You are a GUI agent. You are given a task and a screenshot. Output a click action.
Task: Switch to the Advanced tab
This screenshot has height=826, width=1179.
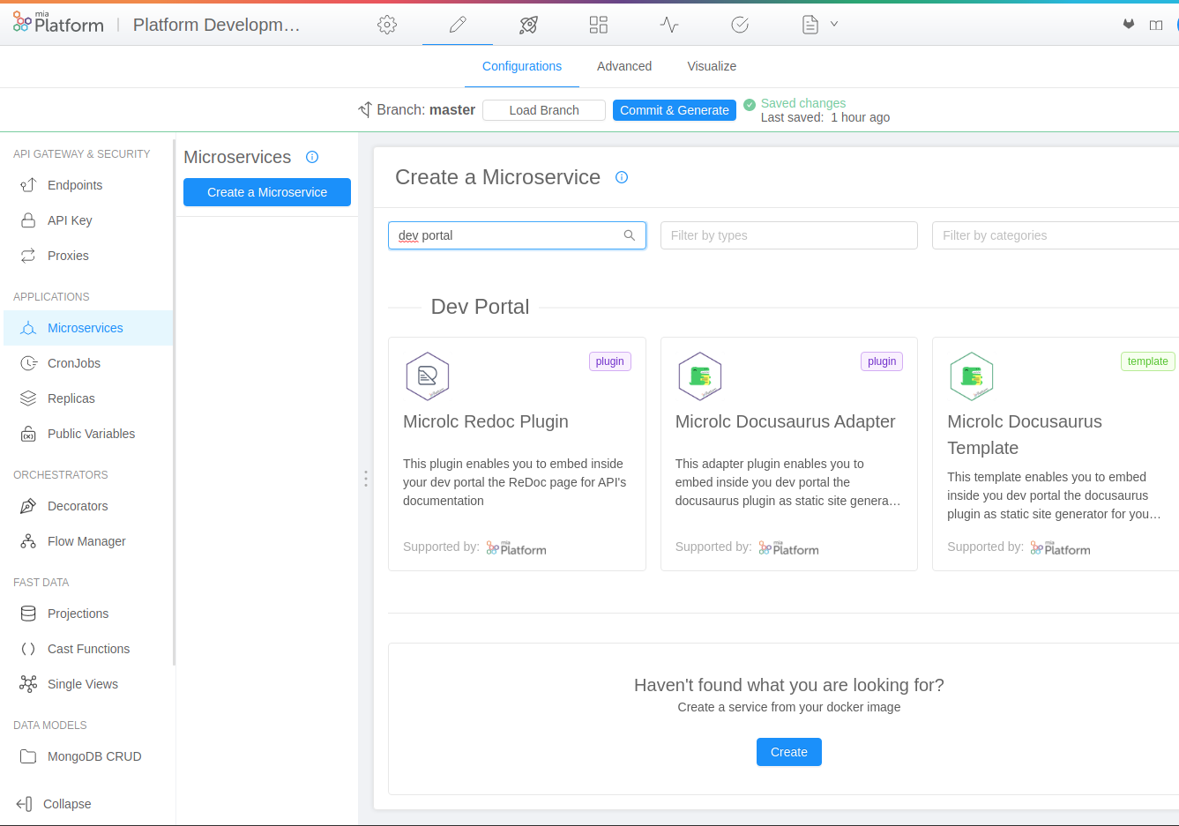(624, 66)
